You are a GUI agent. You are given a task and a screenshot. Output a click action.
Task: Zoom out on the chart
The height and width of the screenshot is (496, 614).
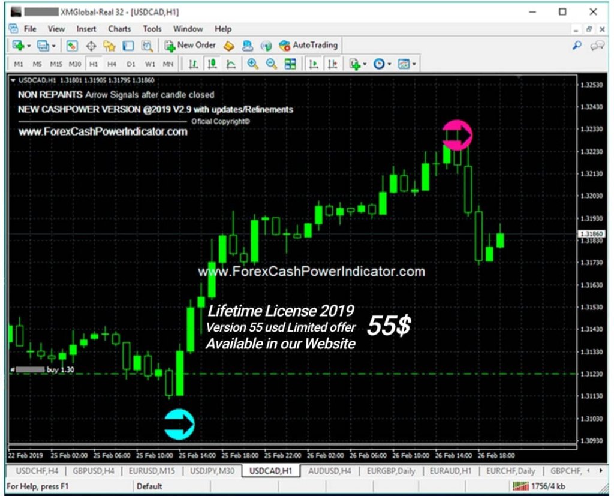(272, 64)
